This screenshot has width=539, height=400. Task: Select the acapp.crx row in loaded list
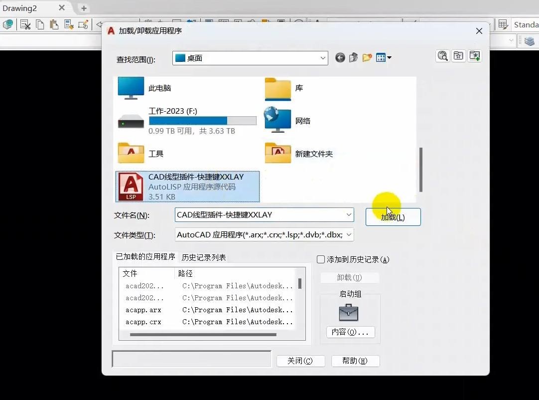click(x=209, y=322)
